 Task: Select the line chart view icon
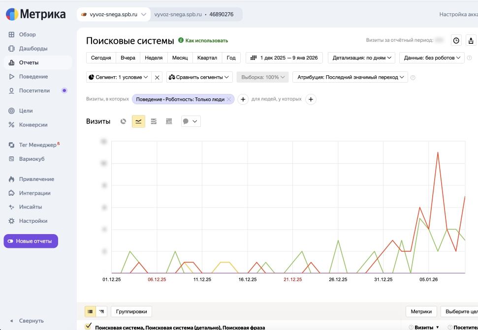138,121
